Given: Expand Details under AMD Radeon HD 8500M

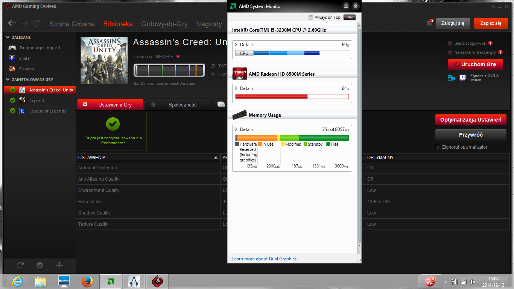Looking at the screenshot, I should (x=236, y=88).
